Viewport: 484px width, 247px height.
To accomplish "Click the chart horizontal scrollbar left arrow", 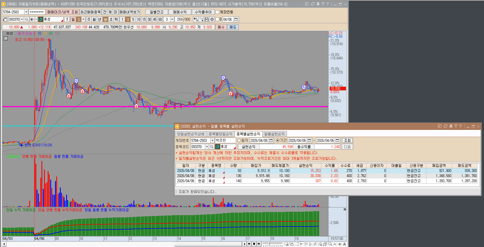I will [4, 244].
